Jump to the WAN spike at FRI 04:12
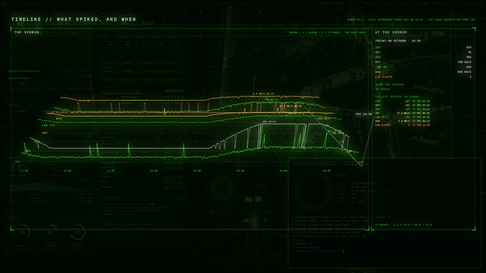The height and width of the screenshot is (273, 486). [402, 121]
